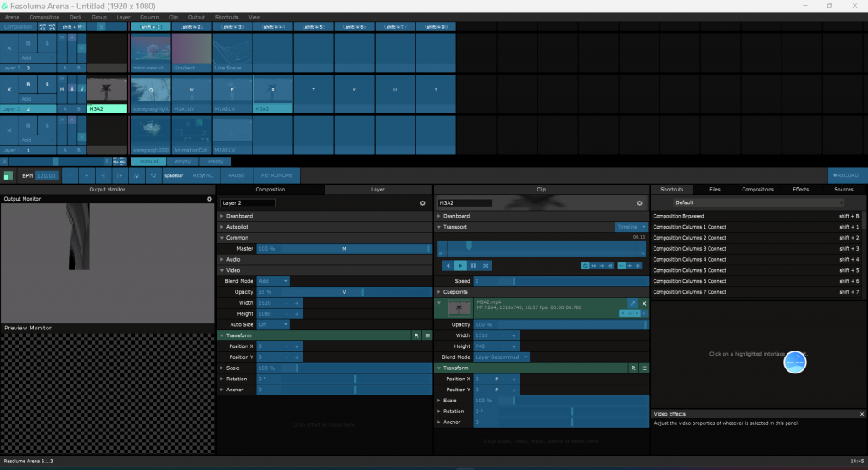Screen dimensions: 868x470
Task: Click the PAUSE tempo button
Action: tap(236, 176)
